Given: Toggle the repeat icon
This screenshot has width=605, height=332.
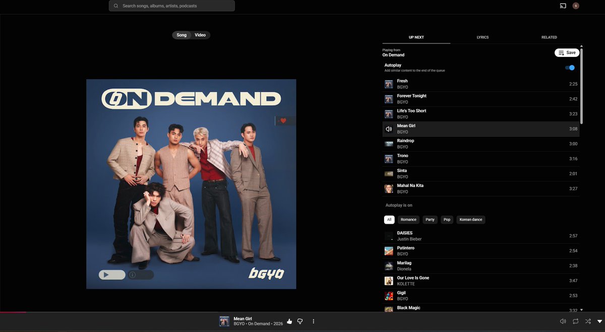Looking at the screenshot, I should point(576,321).
